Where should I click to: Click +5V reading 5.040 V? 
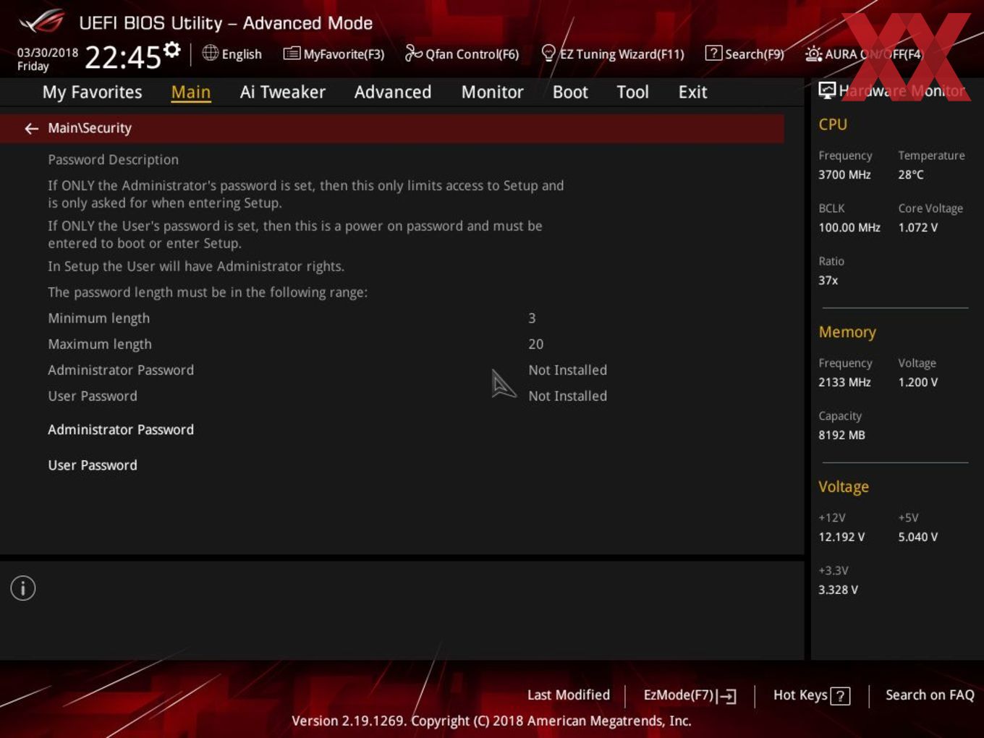click(918, 537)
